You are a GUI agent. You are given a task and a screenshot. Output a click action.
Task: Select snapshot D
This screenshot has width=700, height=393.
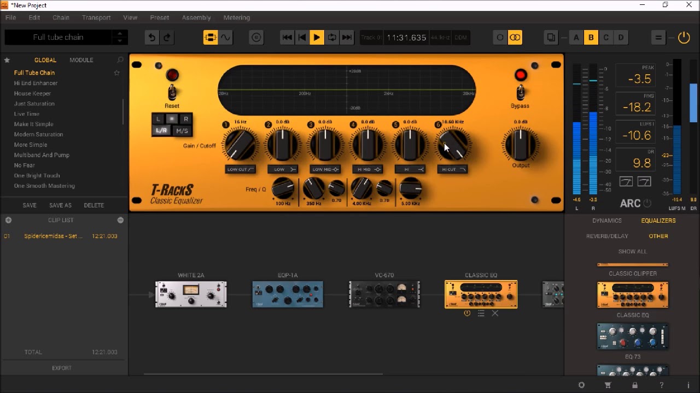pos(621,37)
